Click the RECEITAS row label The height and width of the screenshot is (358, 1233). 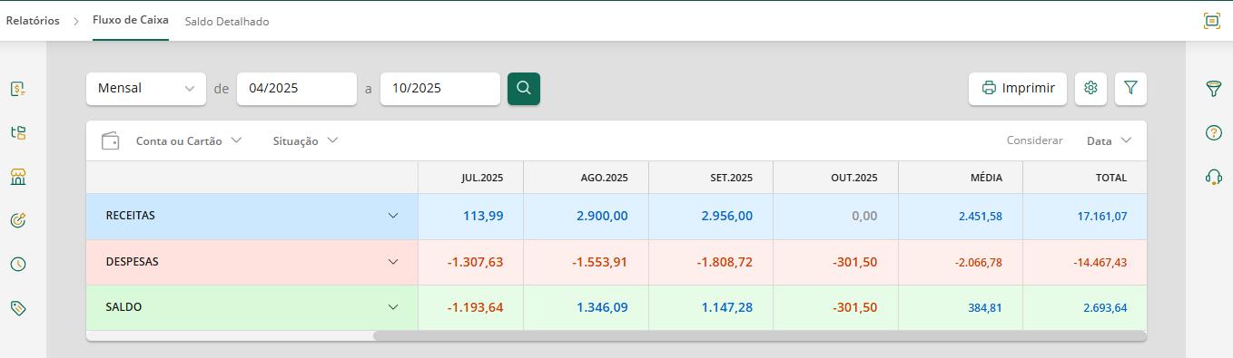tap(130, 216)
